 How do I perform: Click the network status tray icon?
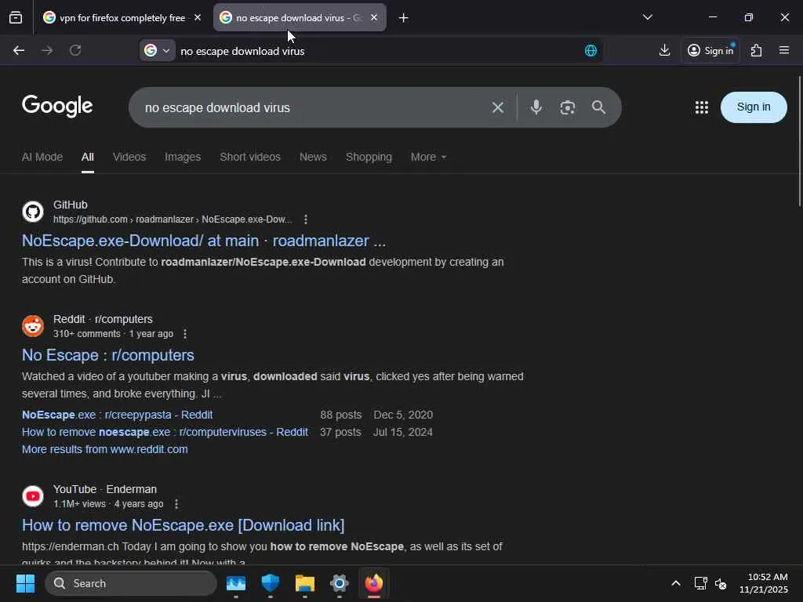[700, 583]
